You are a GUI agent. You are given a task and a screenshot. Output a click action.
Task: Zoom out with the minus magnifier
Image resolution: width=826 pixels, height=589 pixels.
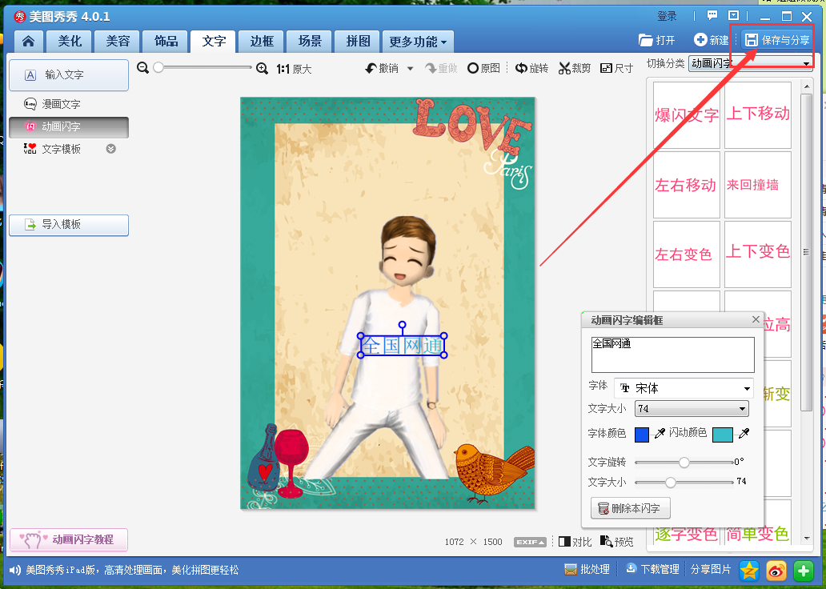click(142, 68)
